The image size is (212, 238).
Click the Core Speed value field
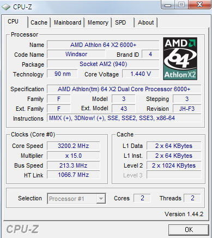point(74,146)
